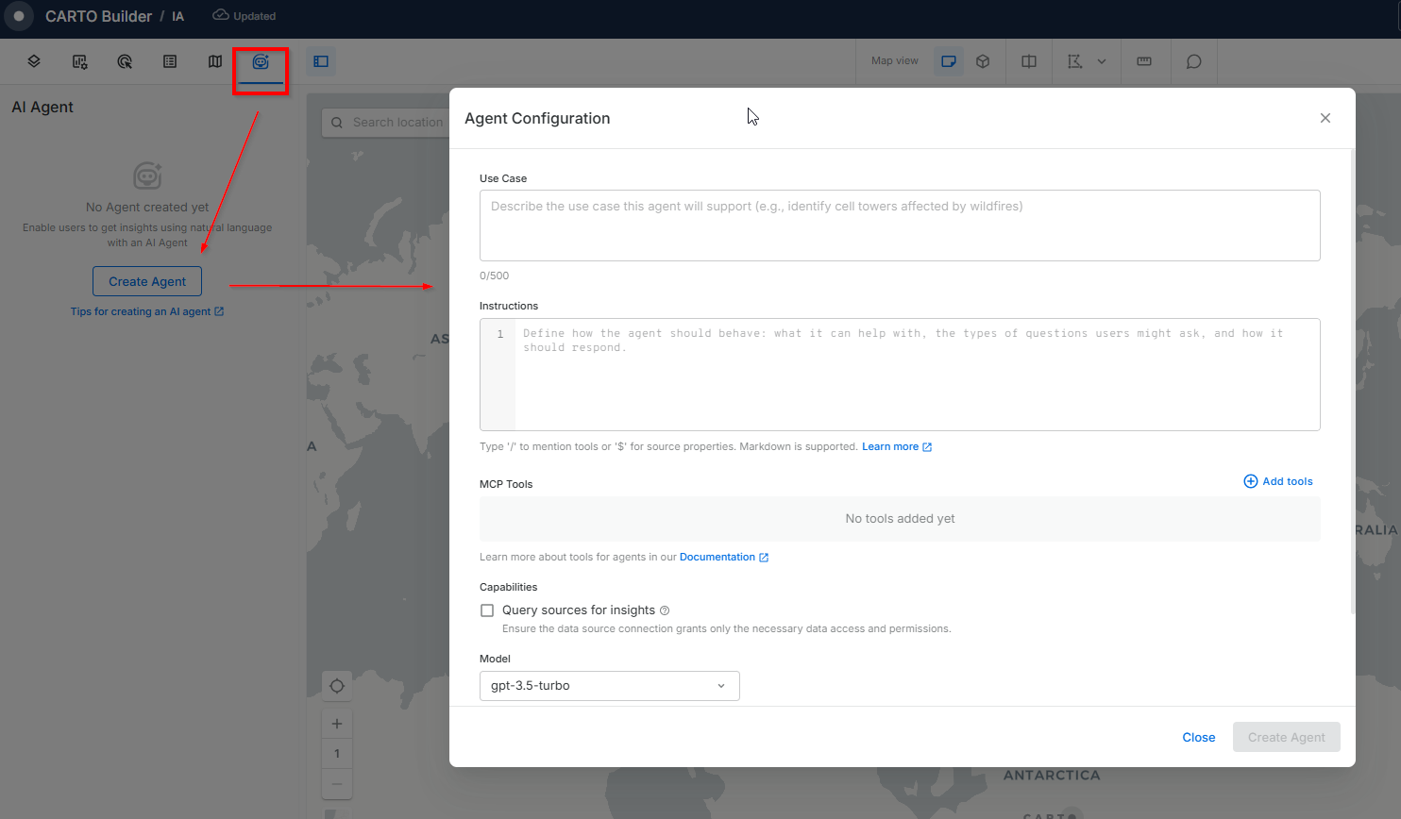Open the Basemap panel icon

click(x=215, y=61)
